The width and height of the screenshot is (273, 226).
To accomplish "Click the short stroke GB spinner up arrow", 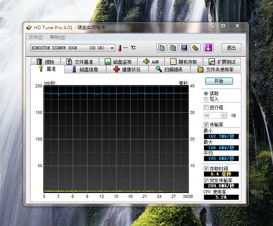I will coord(224,114).
